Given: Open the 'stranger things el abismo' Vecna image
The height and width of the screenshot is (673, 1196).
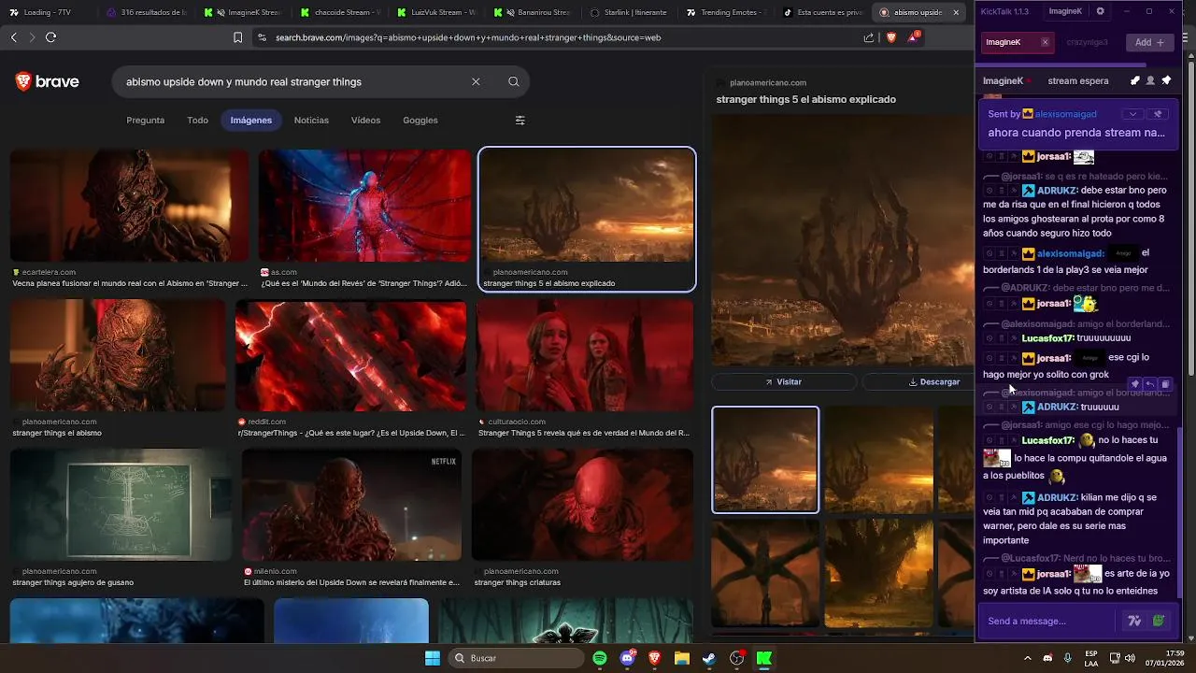Looking at the screenshot, I should coord(118,355).
